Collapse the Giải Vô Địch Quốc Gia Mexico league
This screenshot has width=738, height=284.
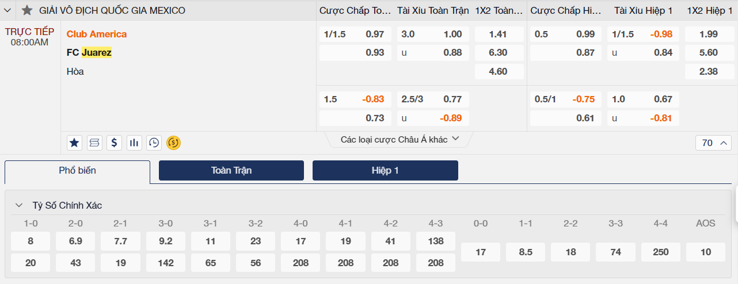[x=8, y=10]
